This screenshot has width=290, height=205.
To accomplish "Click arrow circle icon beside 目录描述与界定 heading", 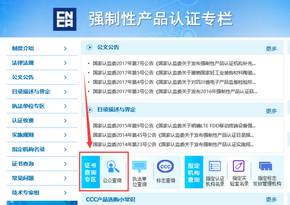I will point(90,110).
